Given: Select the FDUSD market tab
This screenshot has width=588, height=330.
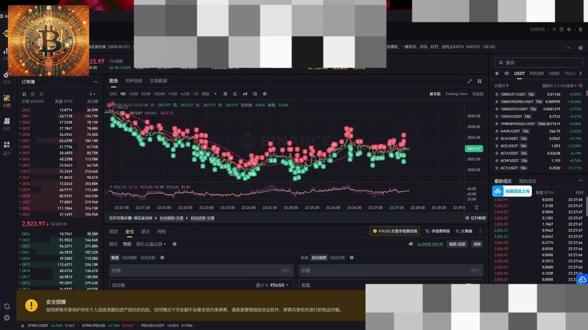Looking at the screenshot, I should [536, 73].
